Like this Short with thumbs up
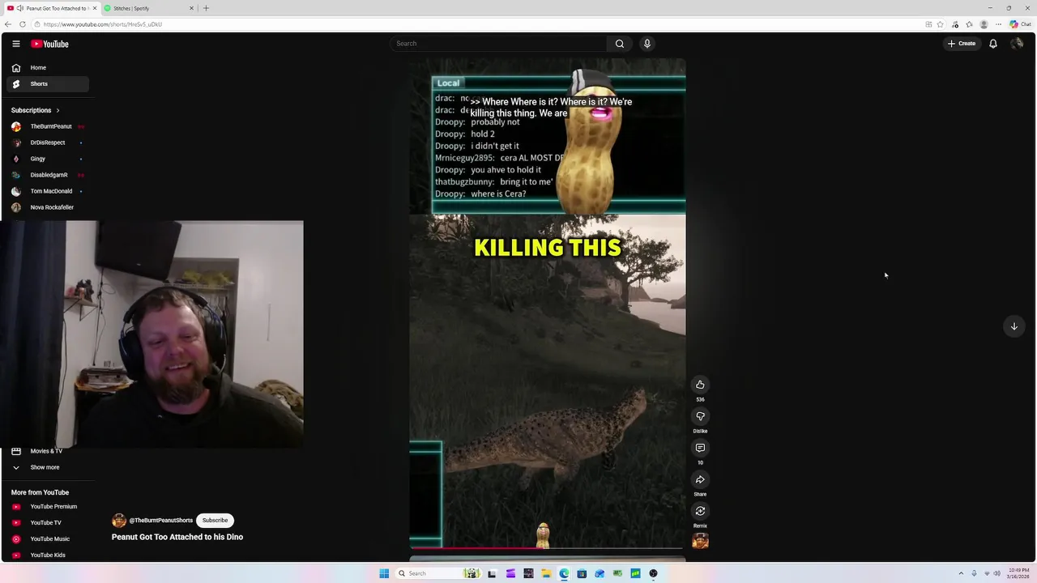This screenshot has width=1037, height=583. (700, 385)
